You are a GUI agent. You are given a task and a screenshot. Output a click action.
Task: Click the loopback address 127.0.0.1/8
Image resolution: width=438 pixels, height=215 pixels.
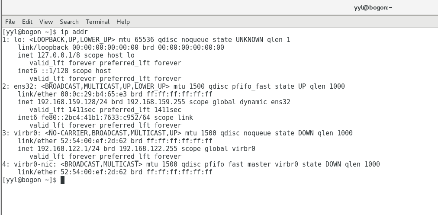click(59, 55)
